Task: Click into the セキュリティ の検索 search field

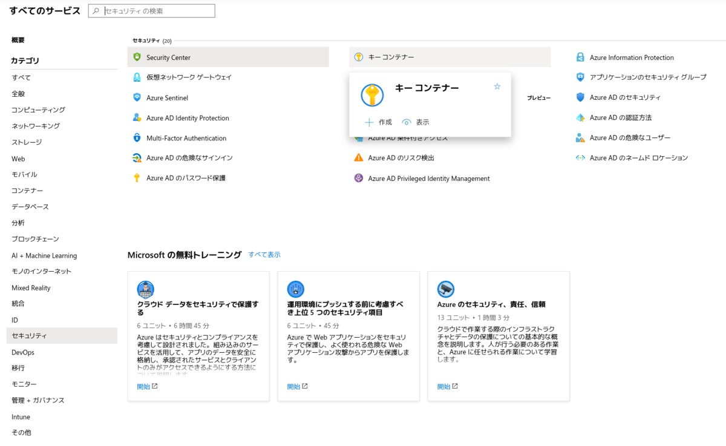Action: 151,11
